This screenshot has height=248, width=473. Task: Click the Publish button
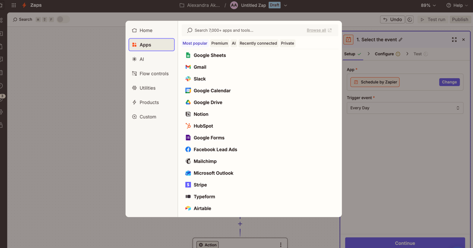(x=460, y=19)
